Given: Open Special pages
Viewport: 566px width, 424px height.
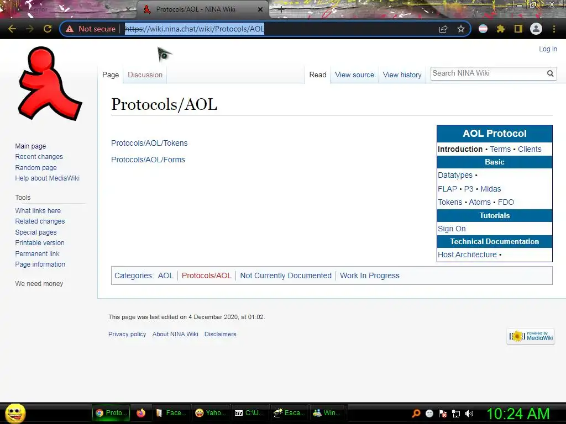Looking at the screenshot, I should [36, 232].
